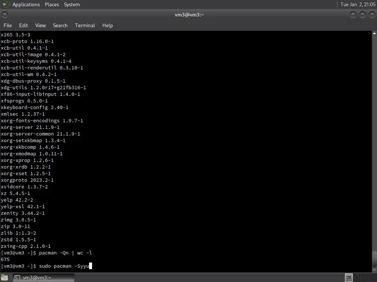Click the line 'xorg-server-common 21.1.9-1'

pos(40,134)
